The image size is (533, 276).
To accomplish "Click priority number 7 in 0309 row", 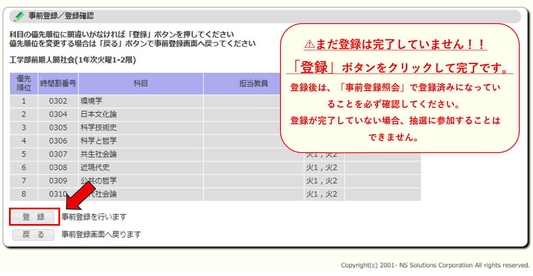I will (x=24, y=181).
